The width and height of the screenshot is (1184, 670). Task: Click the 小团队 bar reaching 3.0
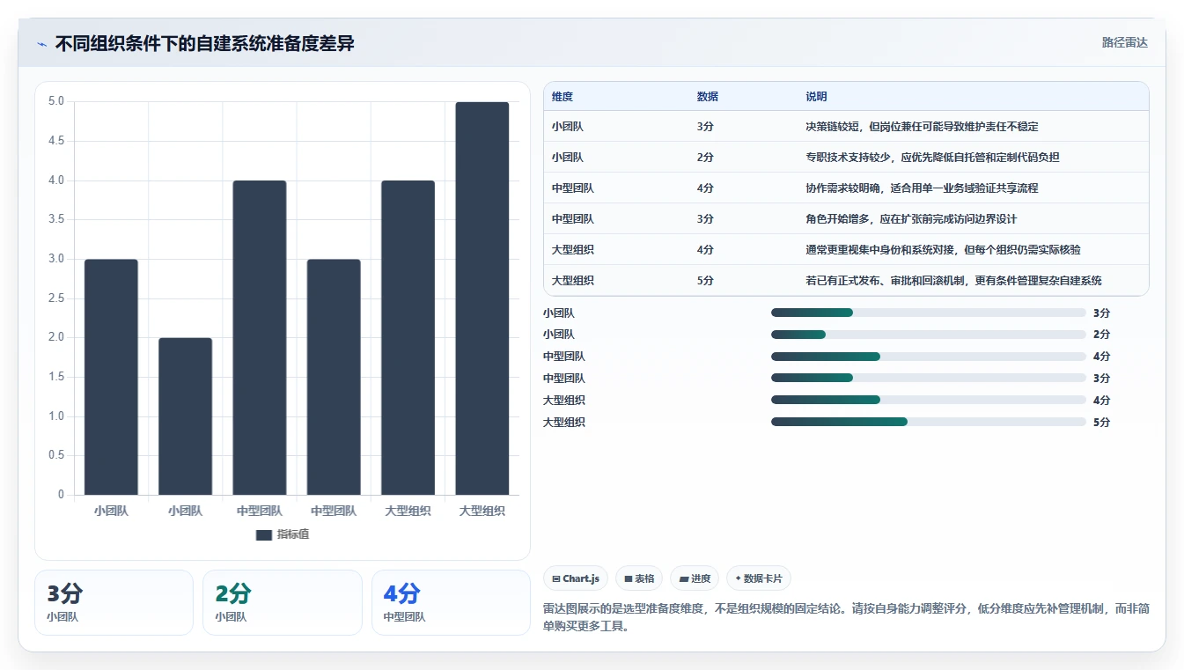click(111, 377)
